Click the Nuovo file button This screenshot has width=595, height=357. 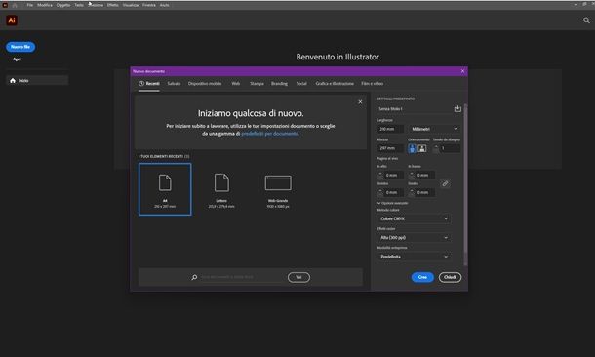tap(20, 47)
